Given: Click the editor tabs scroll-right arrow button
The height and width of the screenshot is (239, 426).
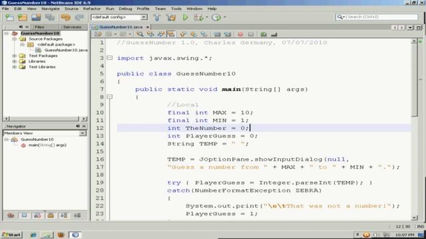Looking at the screenshot, I should click(x=402, y=27).
